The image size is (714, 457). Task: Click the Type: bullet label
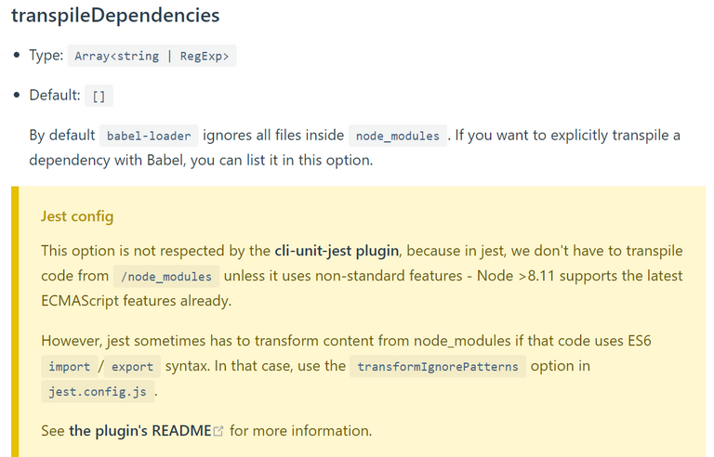pos(46,55)
